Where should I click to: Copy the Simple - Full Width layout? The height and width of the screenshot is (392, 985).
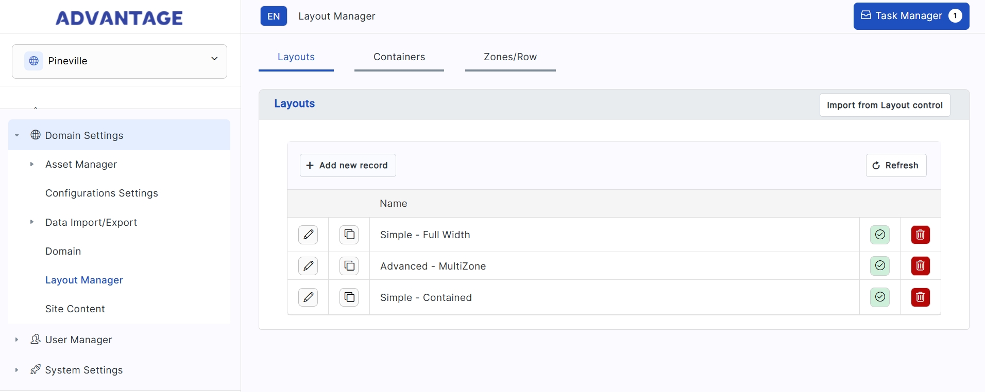[349, 235]
